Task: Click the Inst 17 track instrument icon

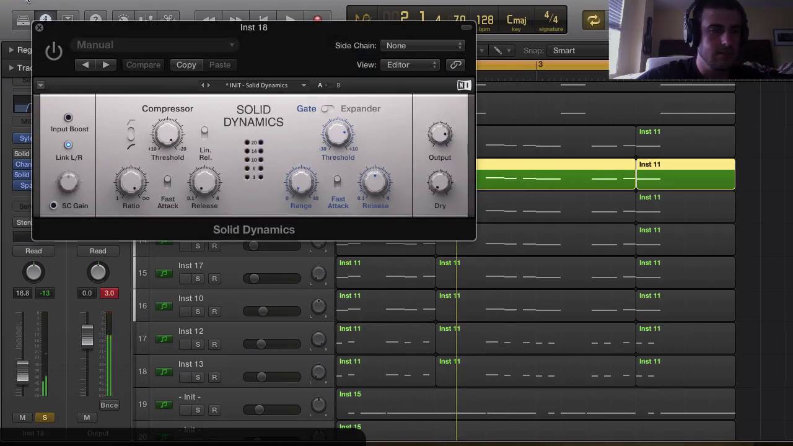Action: pyautogui.click(x=164, y=273)
